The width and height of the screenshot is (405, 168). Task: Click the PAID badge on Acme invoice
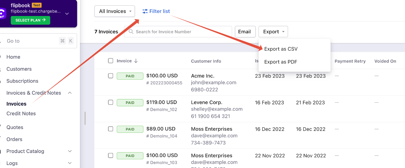click(130, 76)
